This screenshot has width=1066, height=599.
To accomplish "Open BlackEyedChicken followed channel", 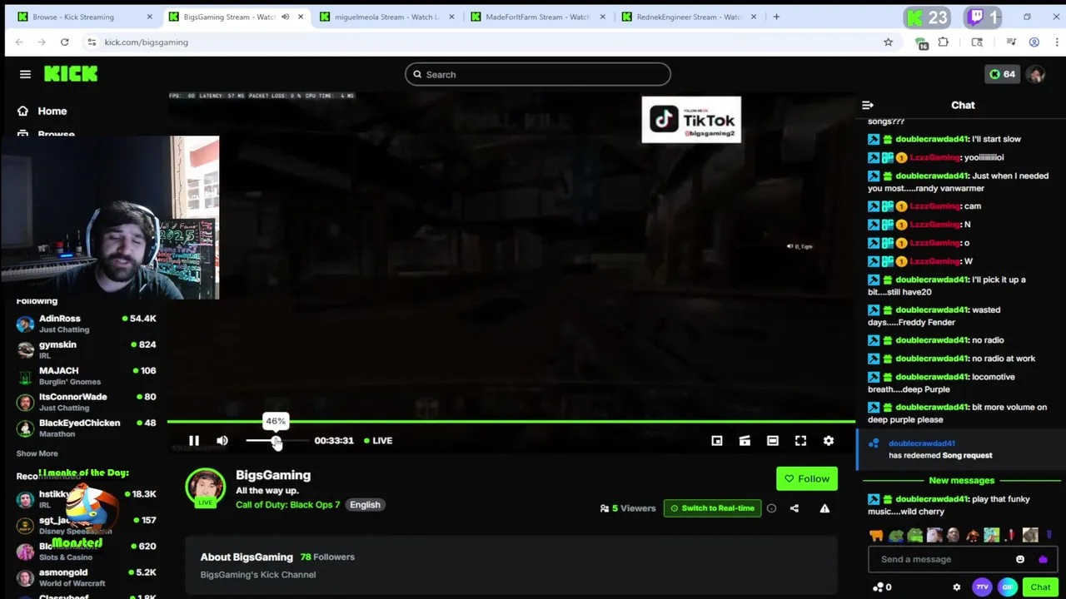I will (x=86, y=428).
